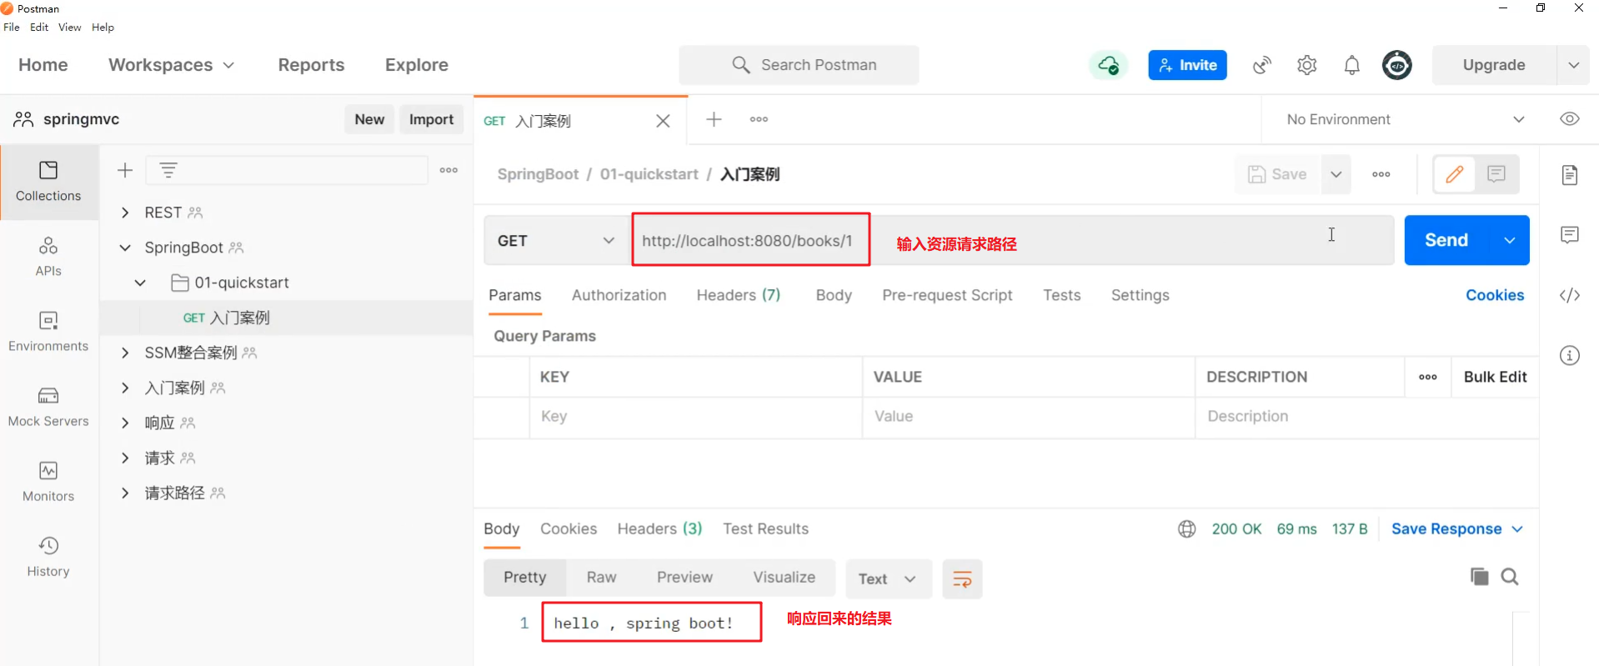The height and width of the screenshot is (666, 1599).
Task: Send the GET request
Action: click(1446, 240)
